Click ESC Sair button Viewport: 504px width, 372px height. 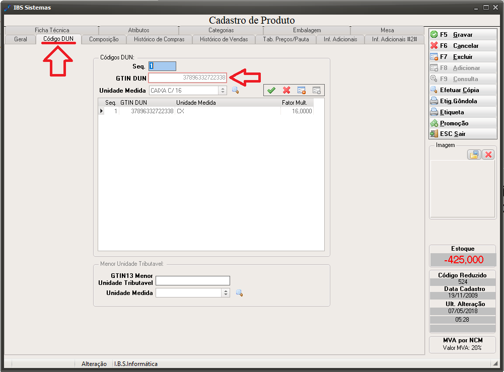point(463,133)
